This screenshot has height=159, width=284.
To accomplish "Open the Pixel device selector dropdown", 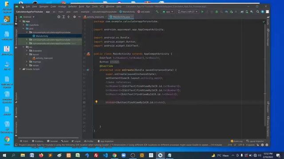I will (x=187, y=12).
